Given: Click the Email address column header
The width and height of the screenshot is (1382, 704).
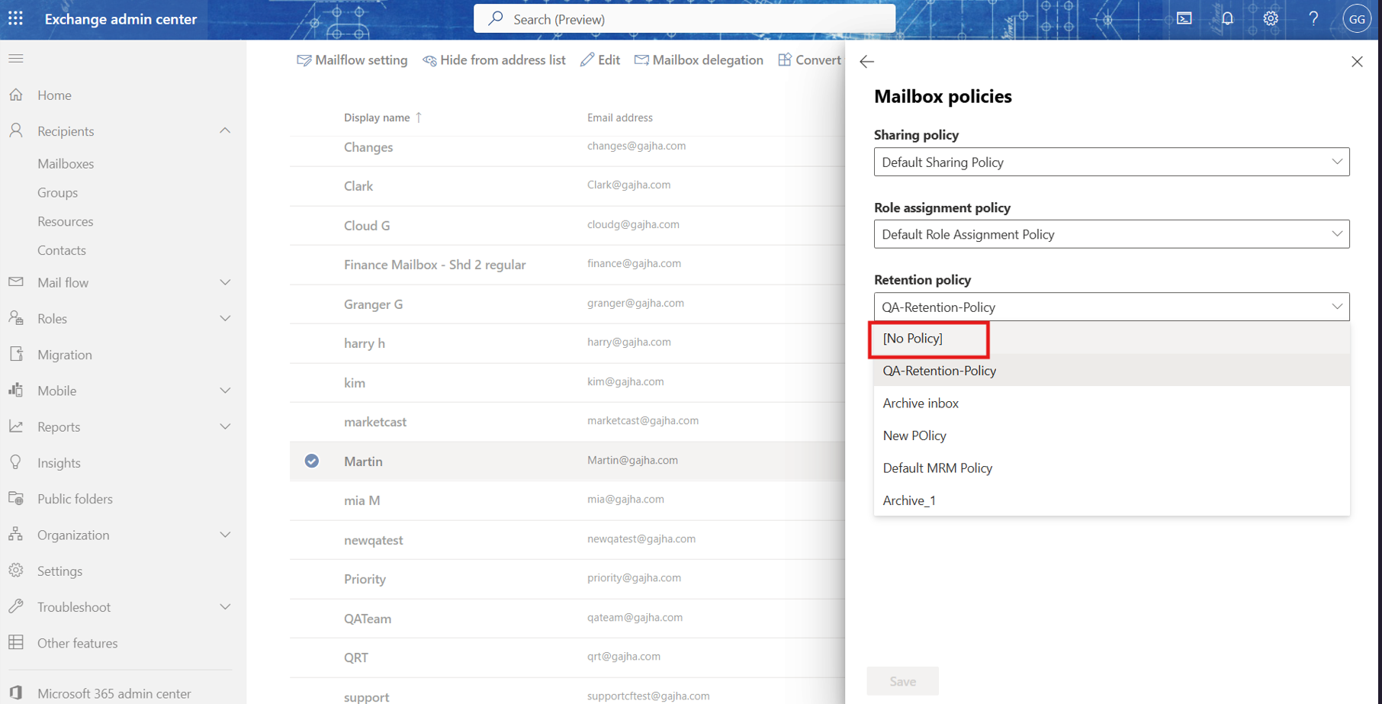Looking at the screenshot, I should 619,117.
